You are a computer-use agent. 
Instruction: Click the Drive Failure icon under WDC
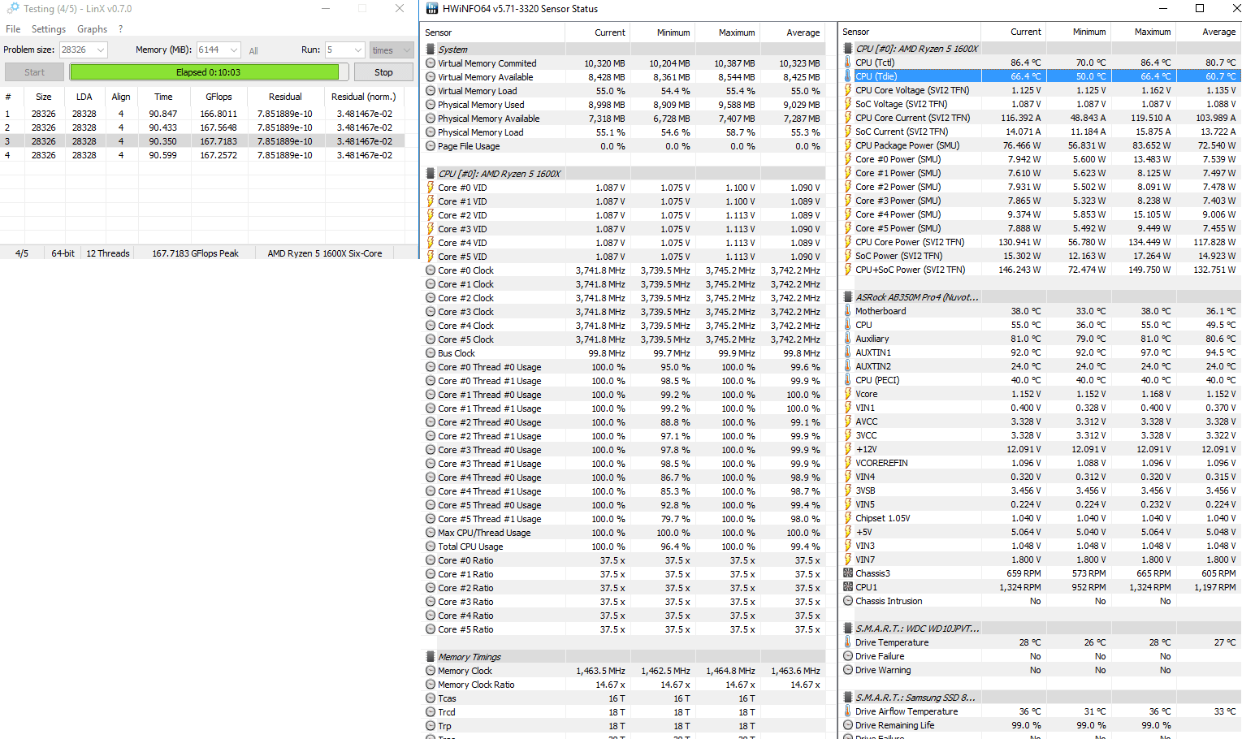click(x=848, y=656)
